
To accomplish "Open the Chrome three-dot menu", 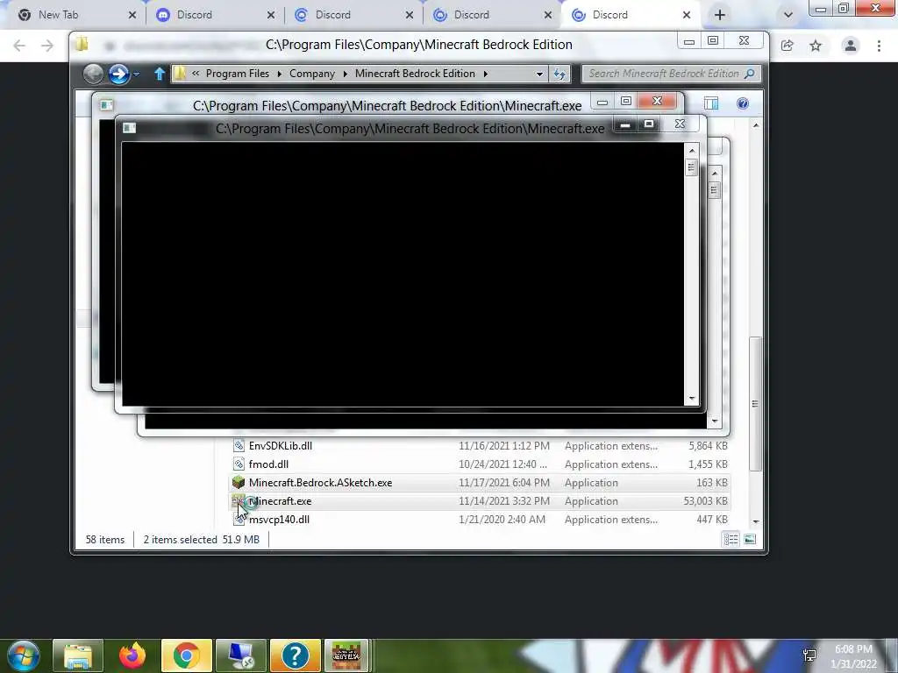I will (879, 46).
